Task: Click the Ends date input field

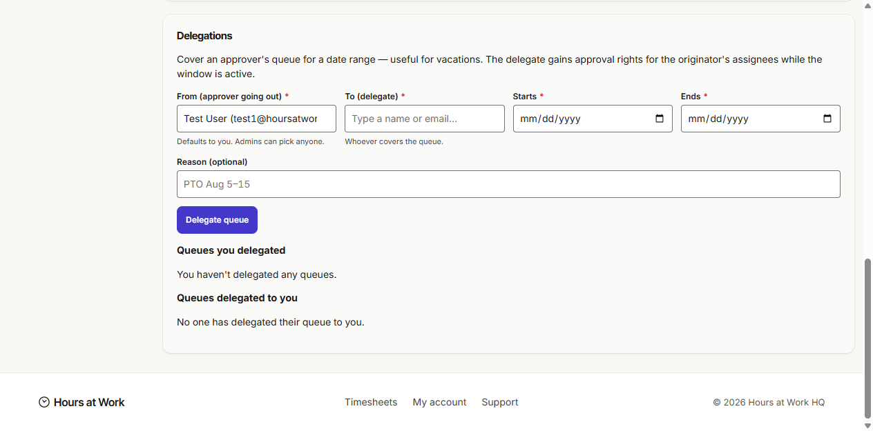Action: coord(760,119)
